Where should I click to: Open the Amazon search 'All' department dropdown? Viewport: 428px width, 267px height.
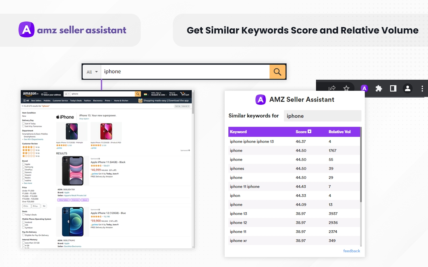(67, 94)
